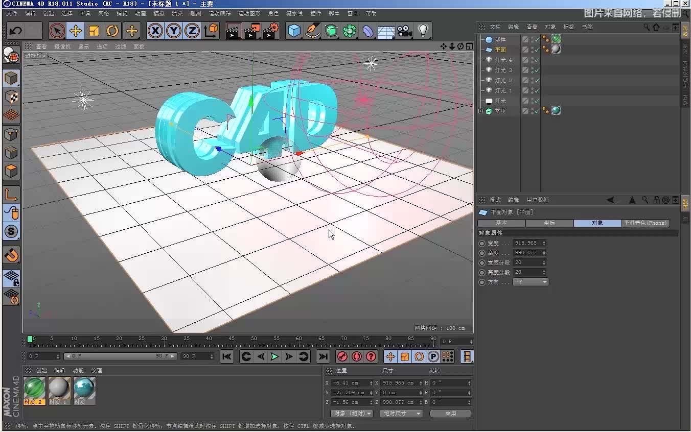The width and height of the screenshot is (691, 432).
Task: Click 高度分段 value field
Action: (x=529, y=272)
